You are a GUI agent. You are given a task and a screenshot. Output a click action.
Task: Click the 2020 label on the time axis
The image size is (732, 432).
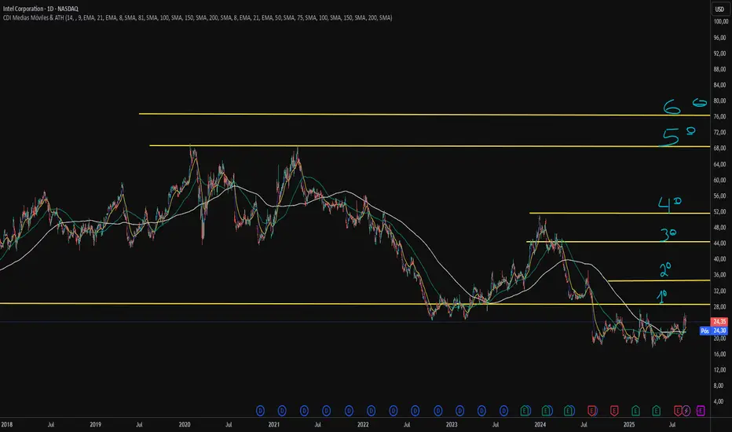pyautogui.click(x=185, y=424)
